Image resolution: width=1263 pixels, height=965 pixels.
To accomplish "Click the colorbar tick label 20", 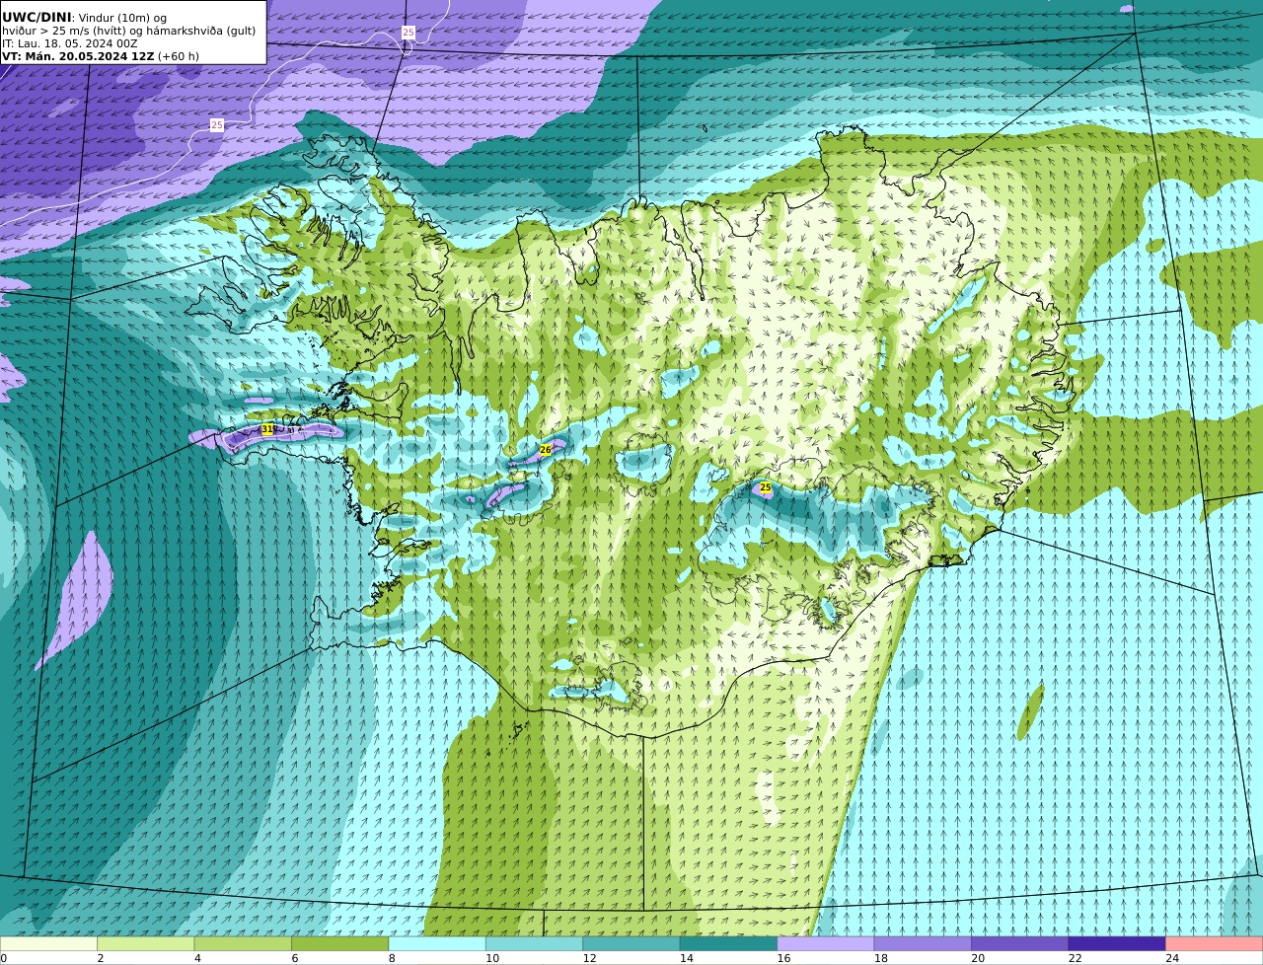I will [978, 958].
